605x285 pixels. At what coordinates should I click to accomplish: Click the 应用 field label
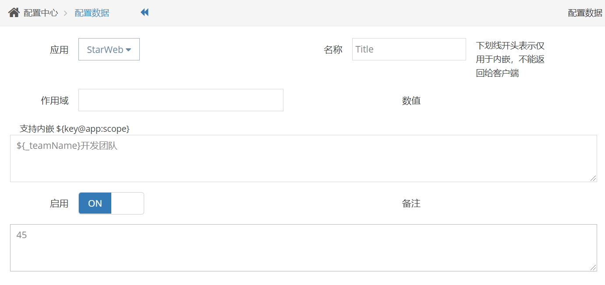(x=59, y=50)
